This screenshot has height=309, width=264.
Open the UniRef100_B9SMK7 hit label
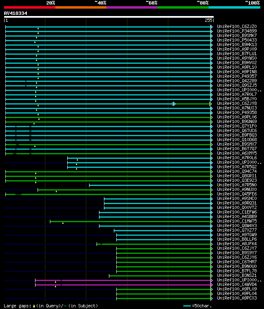(237, 35)
